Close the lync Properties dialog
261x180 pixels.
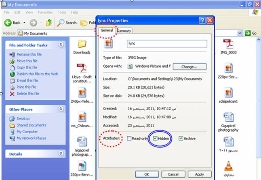point(210,21)
